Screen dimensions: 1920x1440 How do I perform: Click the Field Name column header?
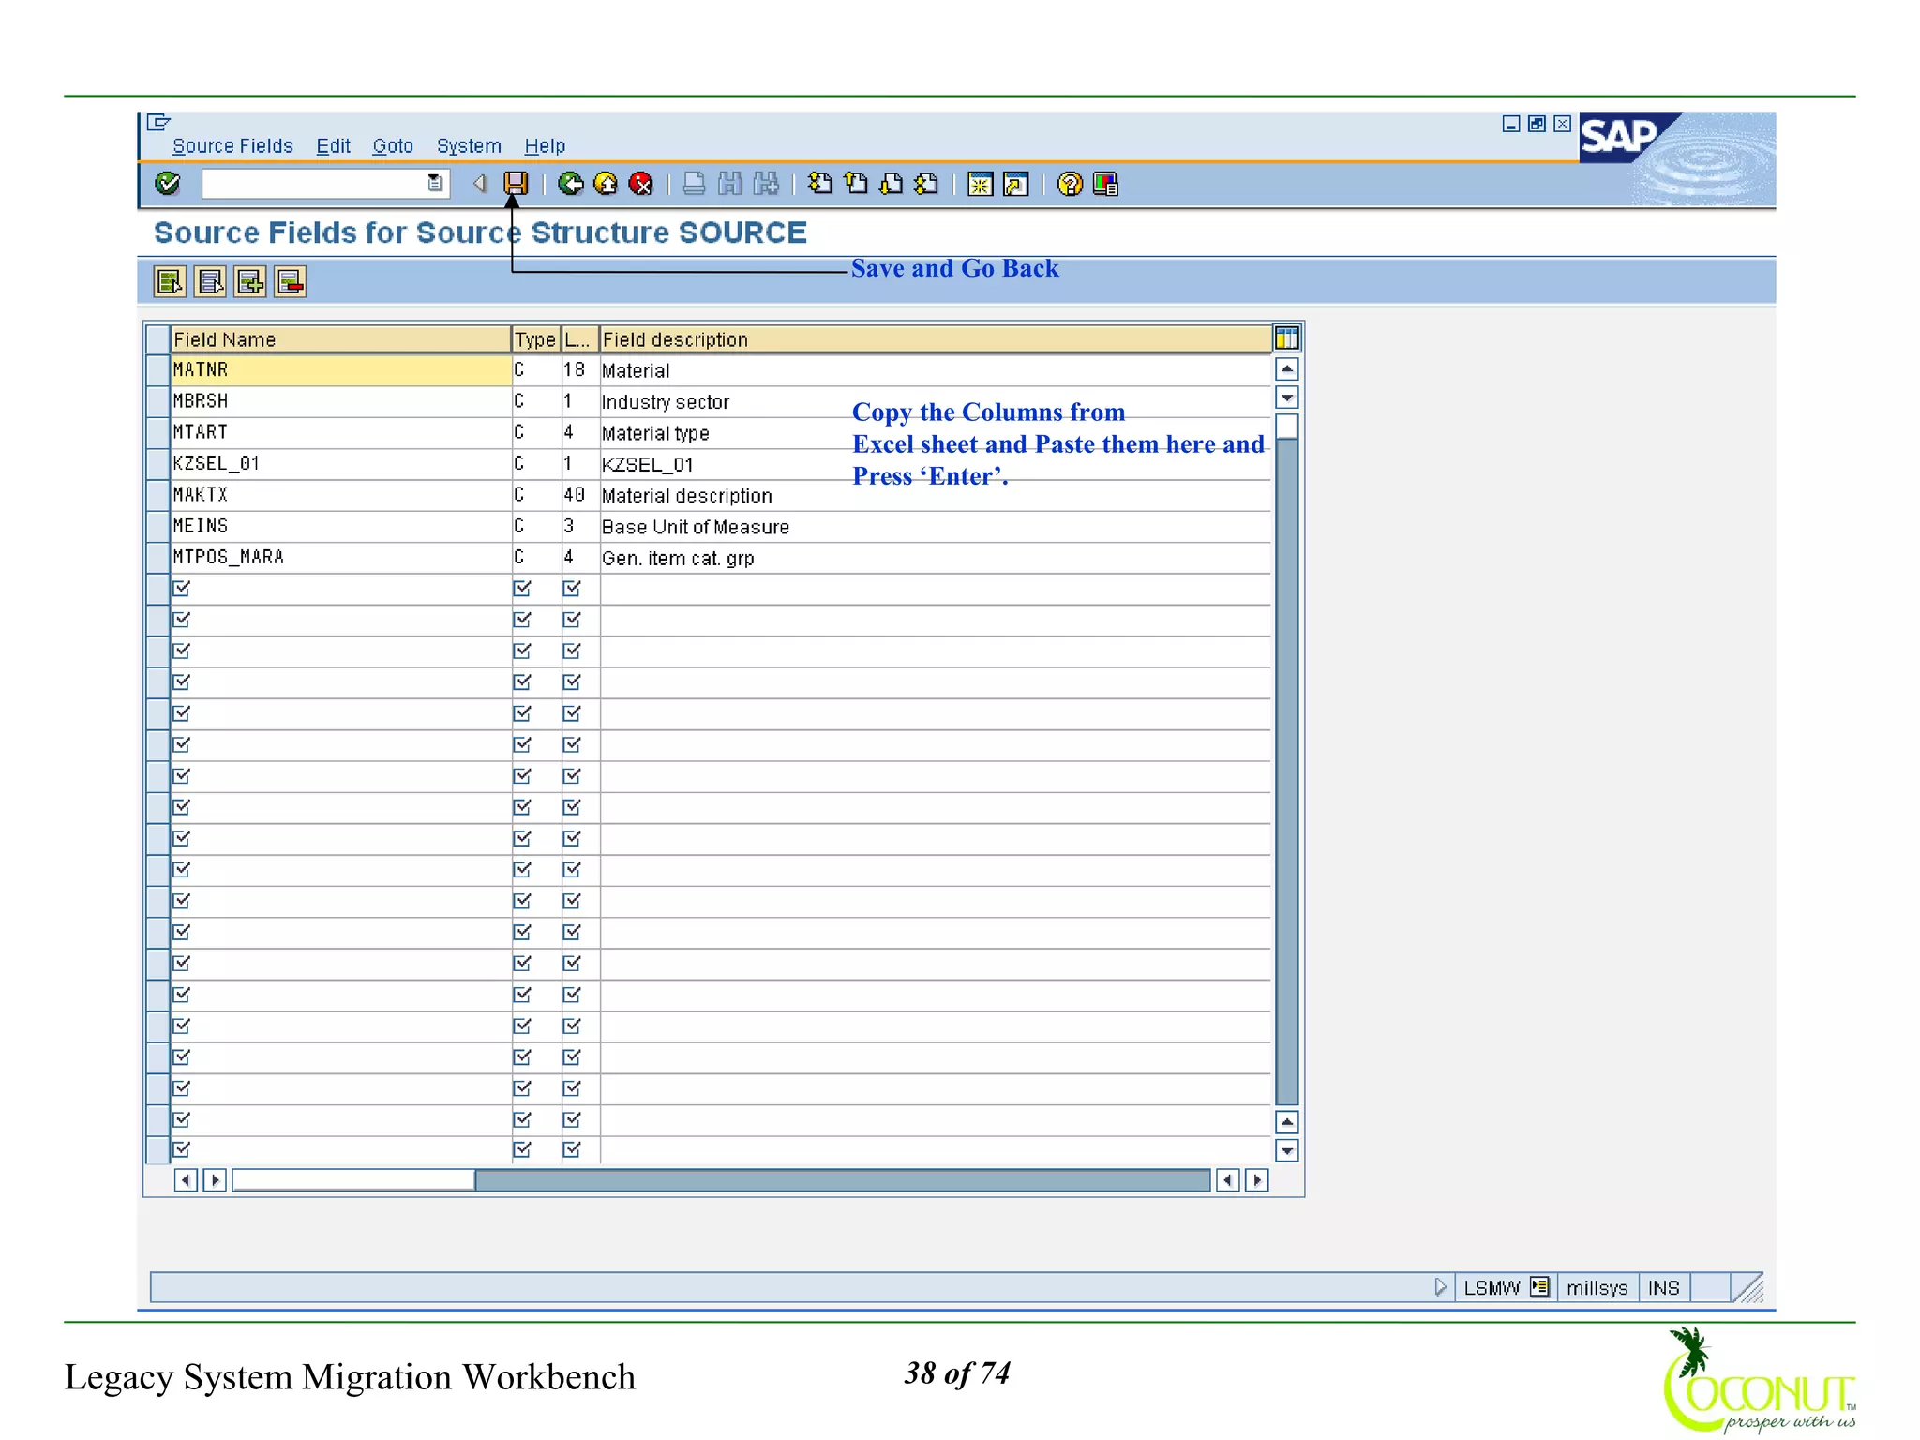click(340, 339)
